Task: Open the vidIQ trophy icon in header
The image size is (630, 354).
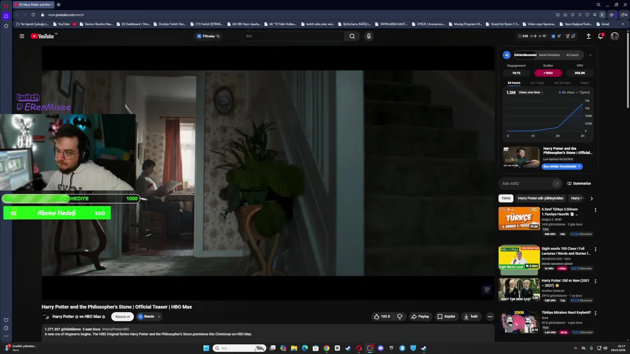Action: click(567, 36)
